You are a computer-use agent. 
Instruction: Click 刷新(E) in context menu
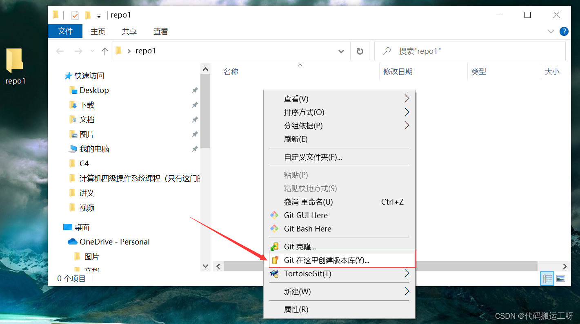pyautogui.click(x=339, y=139)
